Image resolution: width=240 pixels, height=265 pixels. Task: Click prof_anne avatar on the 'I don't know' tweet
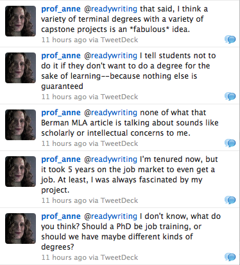[x=21, y=229]
